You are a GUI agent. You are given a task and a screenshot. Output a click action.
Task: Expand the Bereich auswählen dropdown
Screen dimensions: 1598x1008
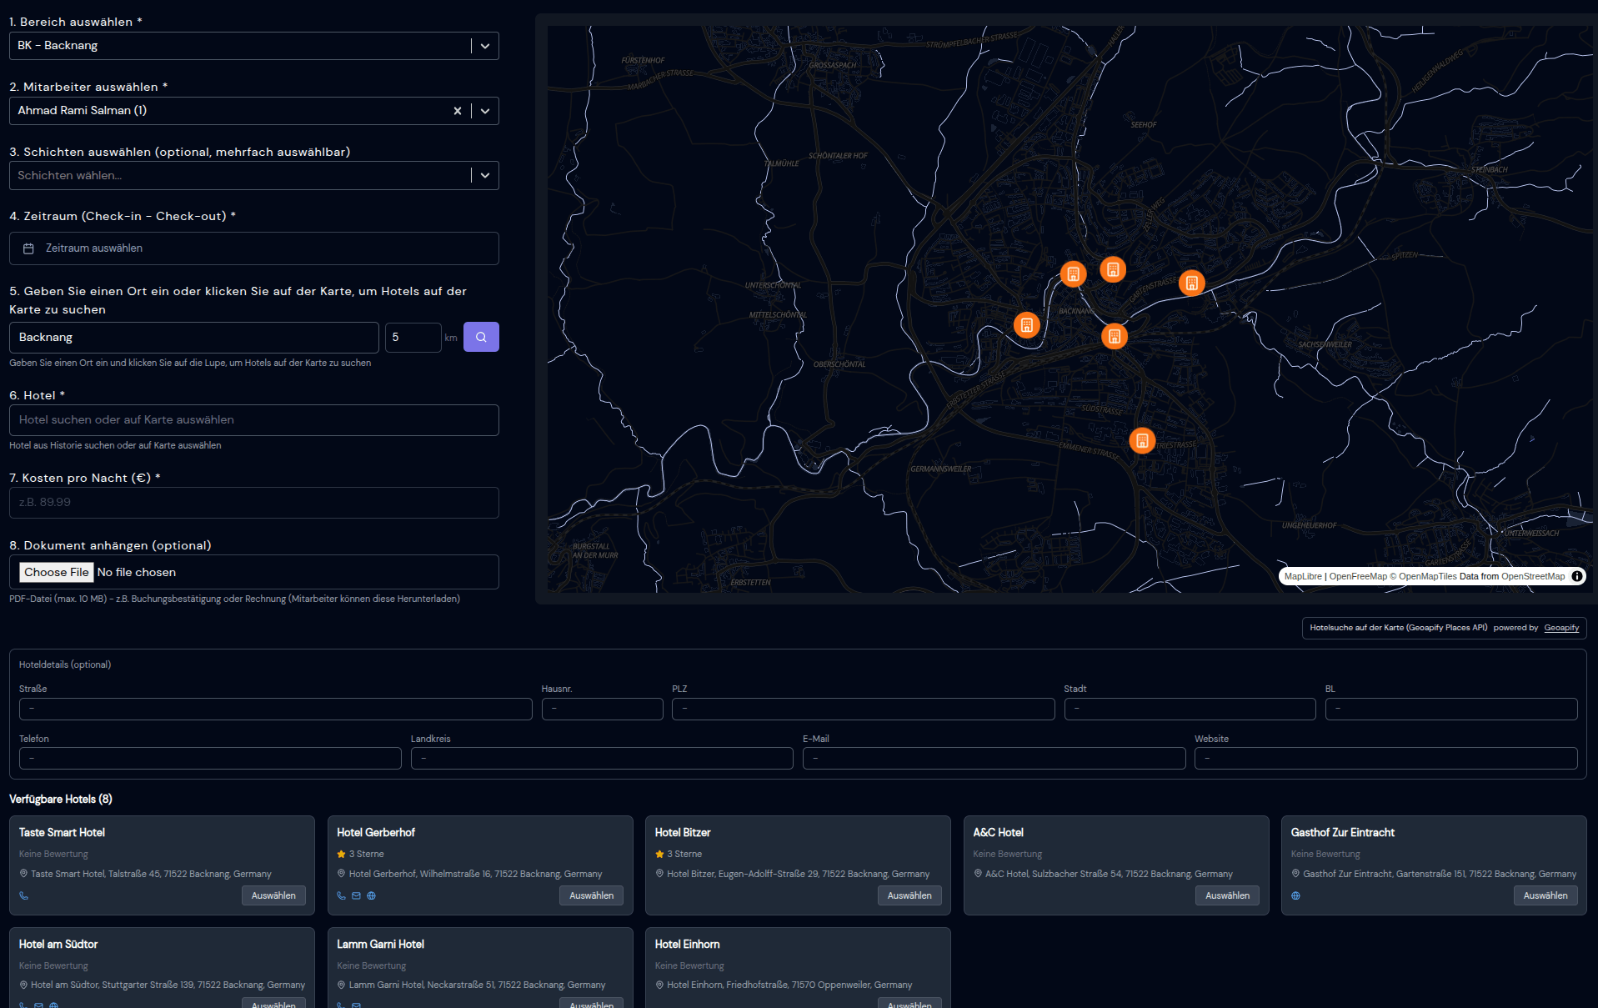click(x=485, y=46)
